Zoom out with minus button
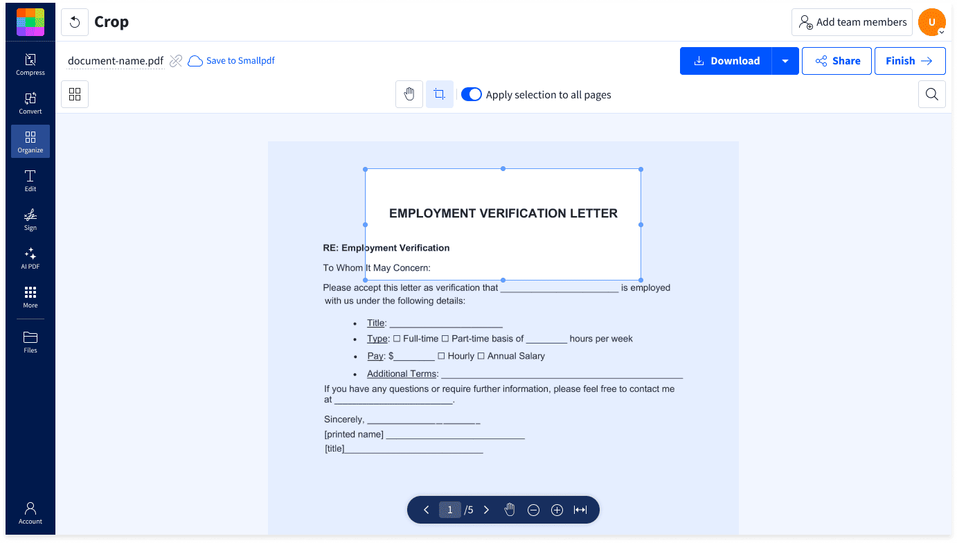Image resolution: width=957 pixels, height=543 pixels. (533, 510)
